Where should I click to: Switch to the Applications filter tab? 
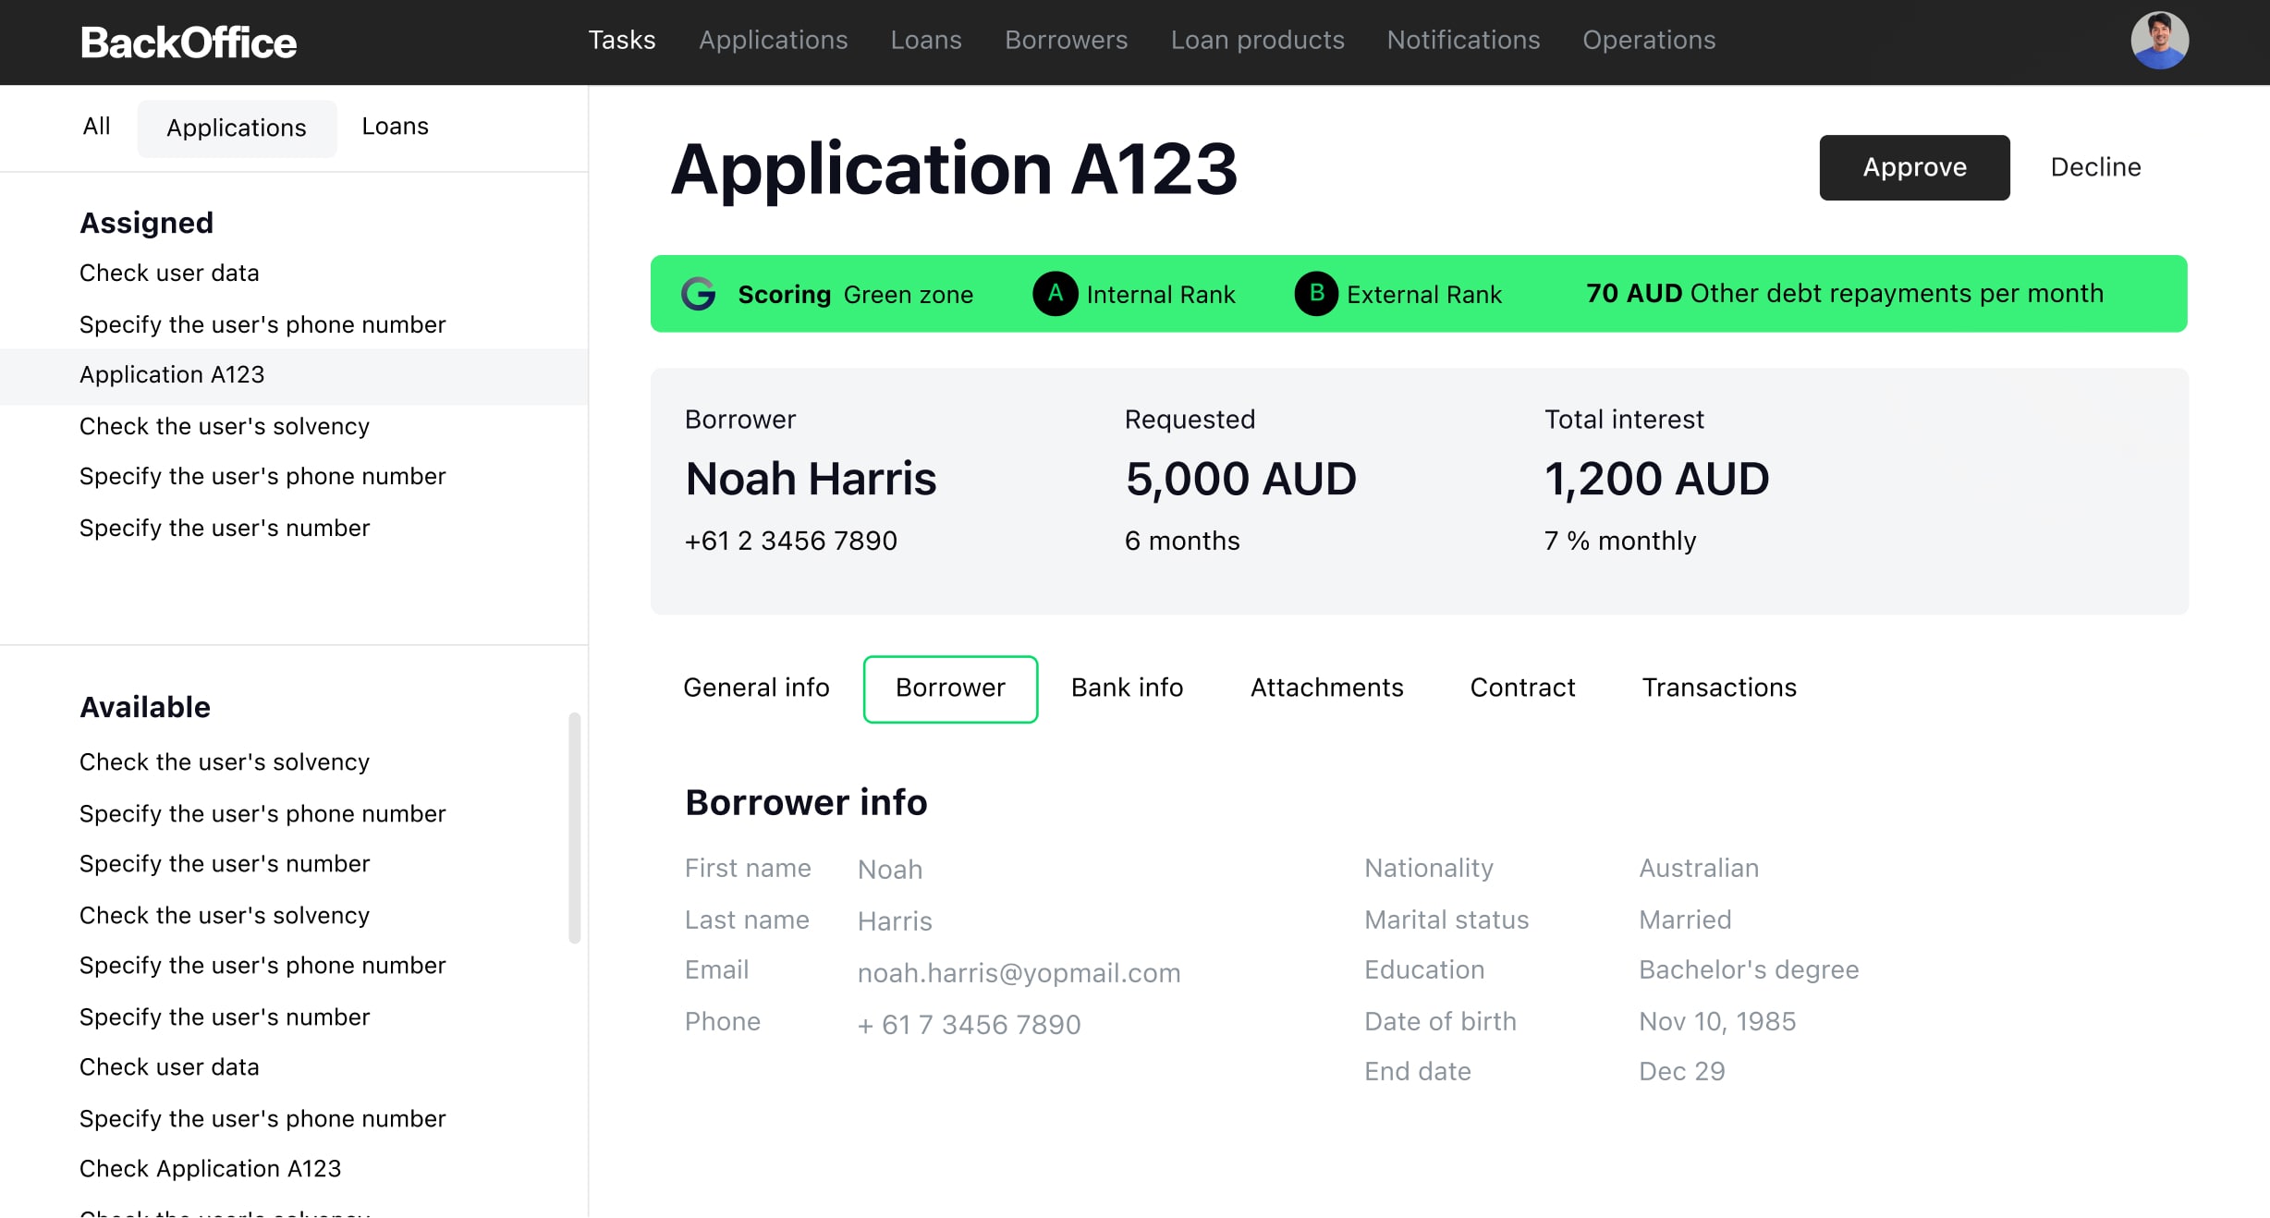tap(236, 128)
